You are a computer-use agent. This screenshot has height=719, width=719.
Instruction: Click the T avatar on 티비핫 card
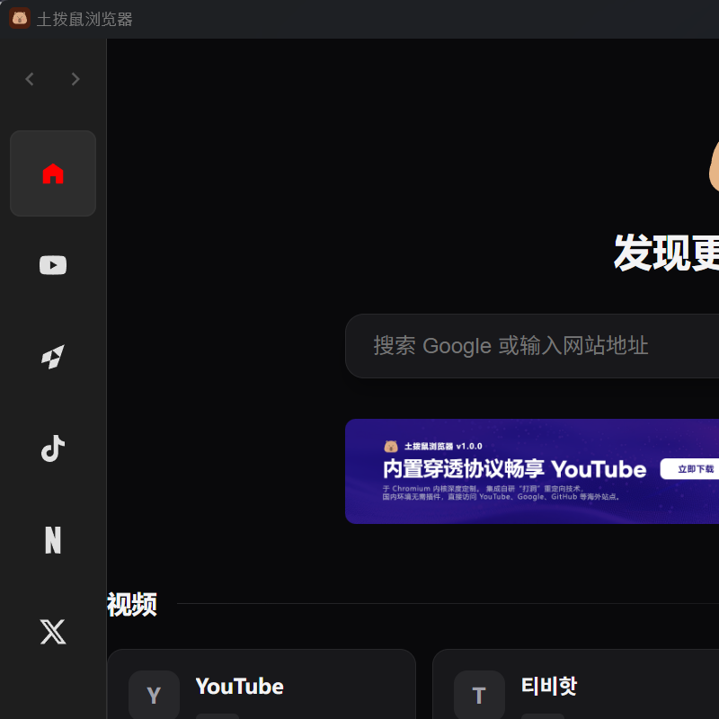(479, 695)
